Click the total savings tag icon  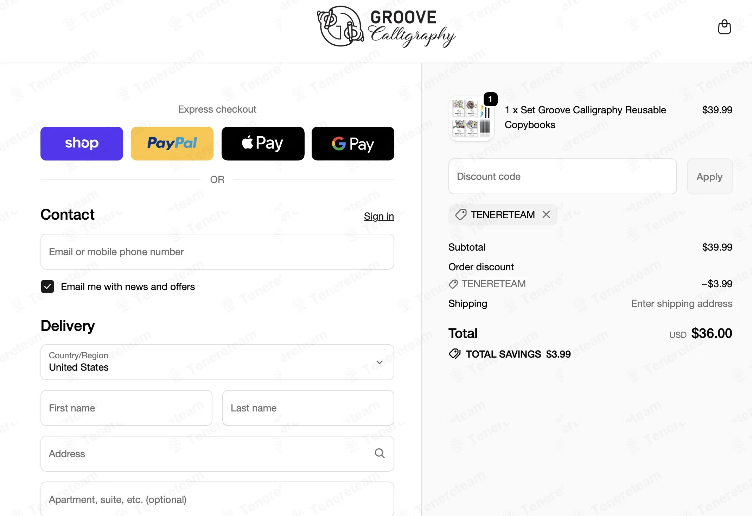click(x=455, y=354)
